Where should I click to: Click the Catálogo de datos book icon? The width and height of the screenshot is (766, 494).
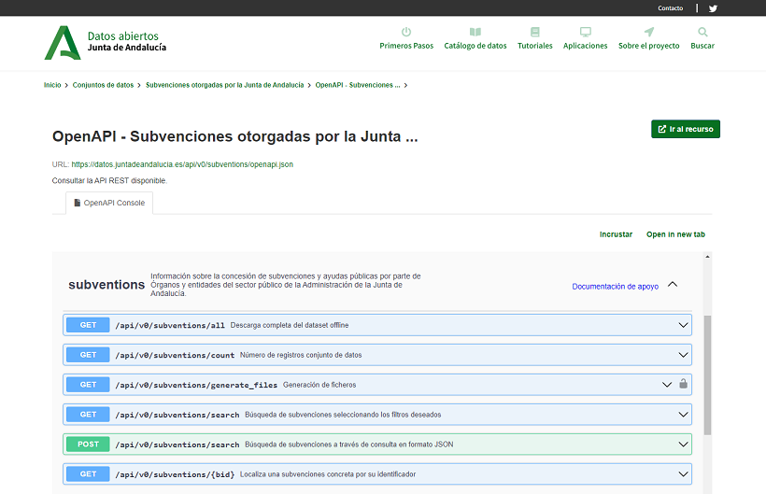point(475,32)
